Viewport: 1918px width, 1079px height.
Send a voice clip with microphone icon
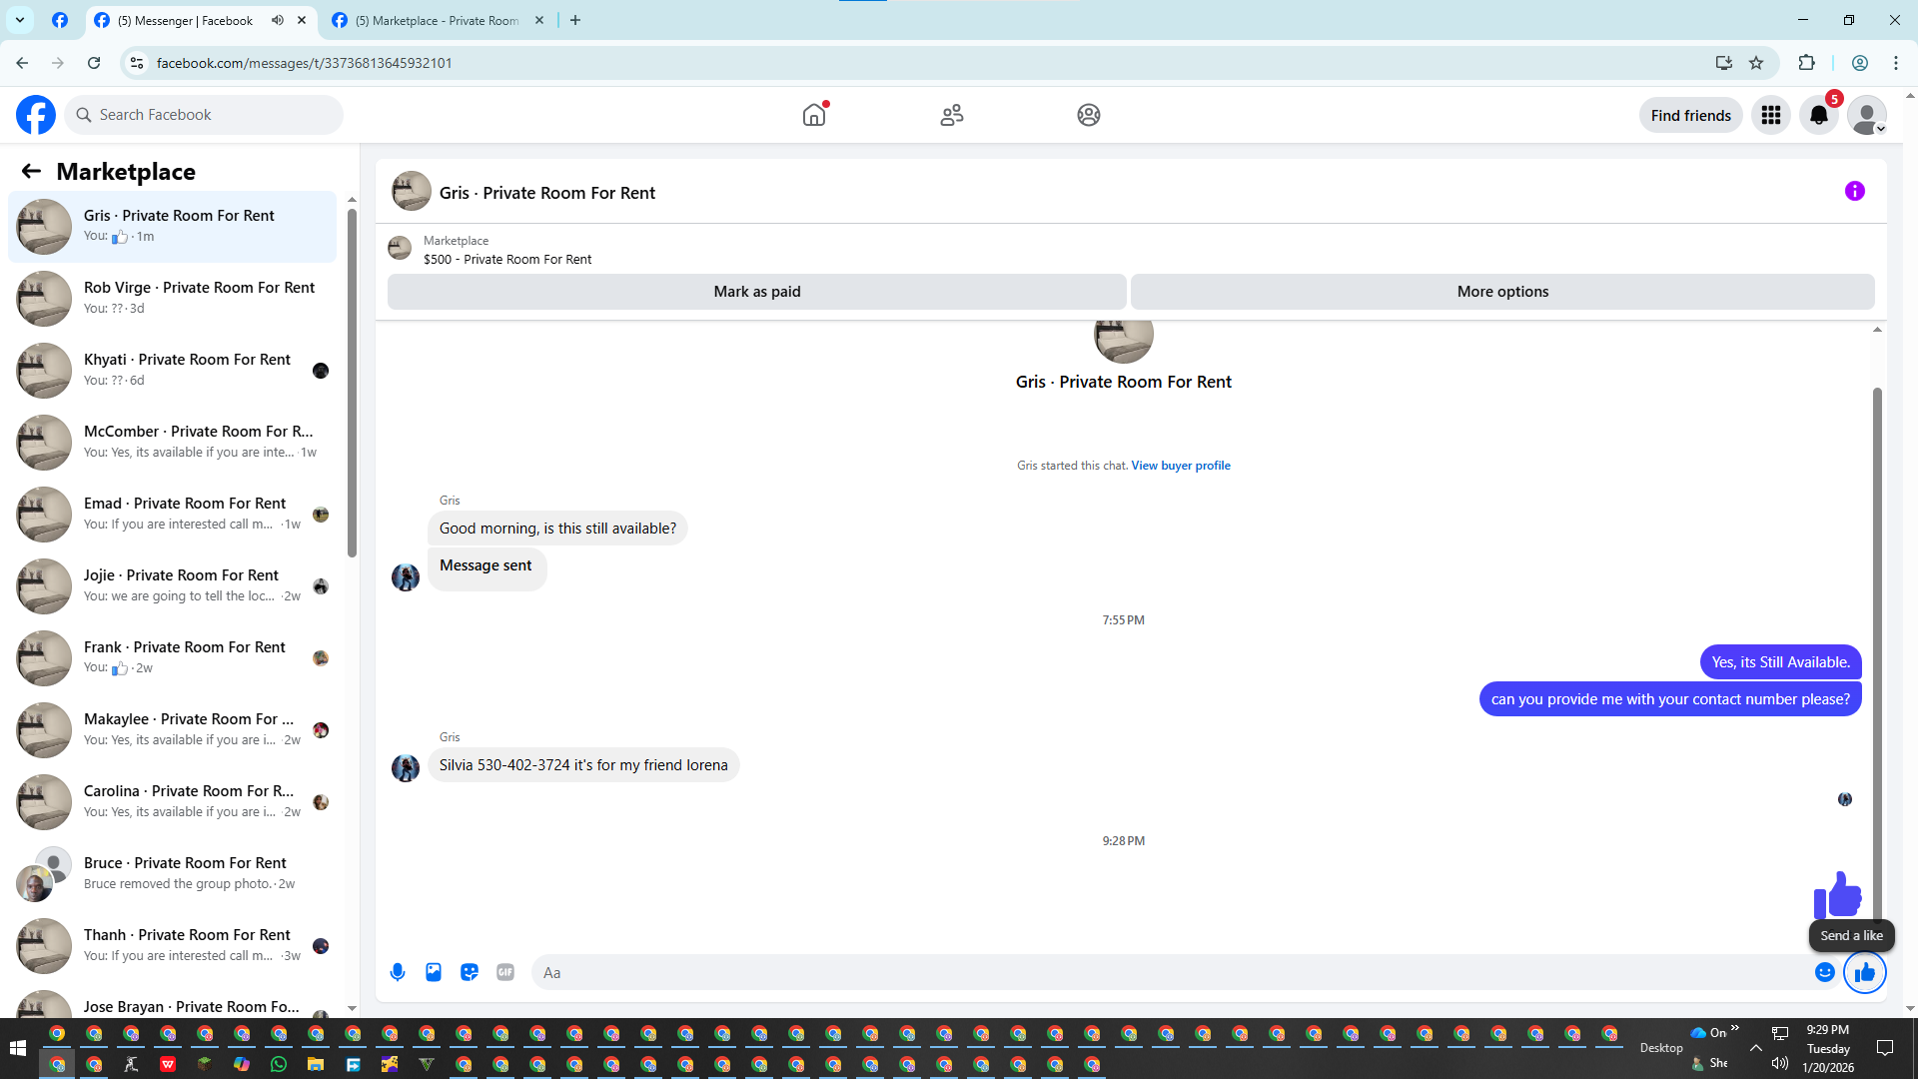tap(398, 972)
